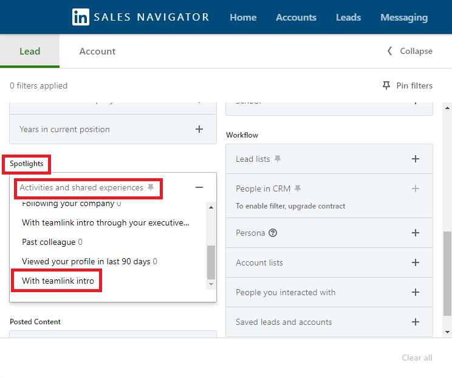Click the LinkedIn logo icon
Screen dimensions: 452x377
[x=80, y=17]
